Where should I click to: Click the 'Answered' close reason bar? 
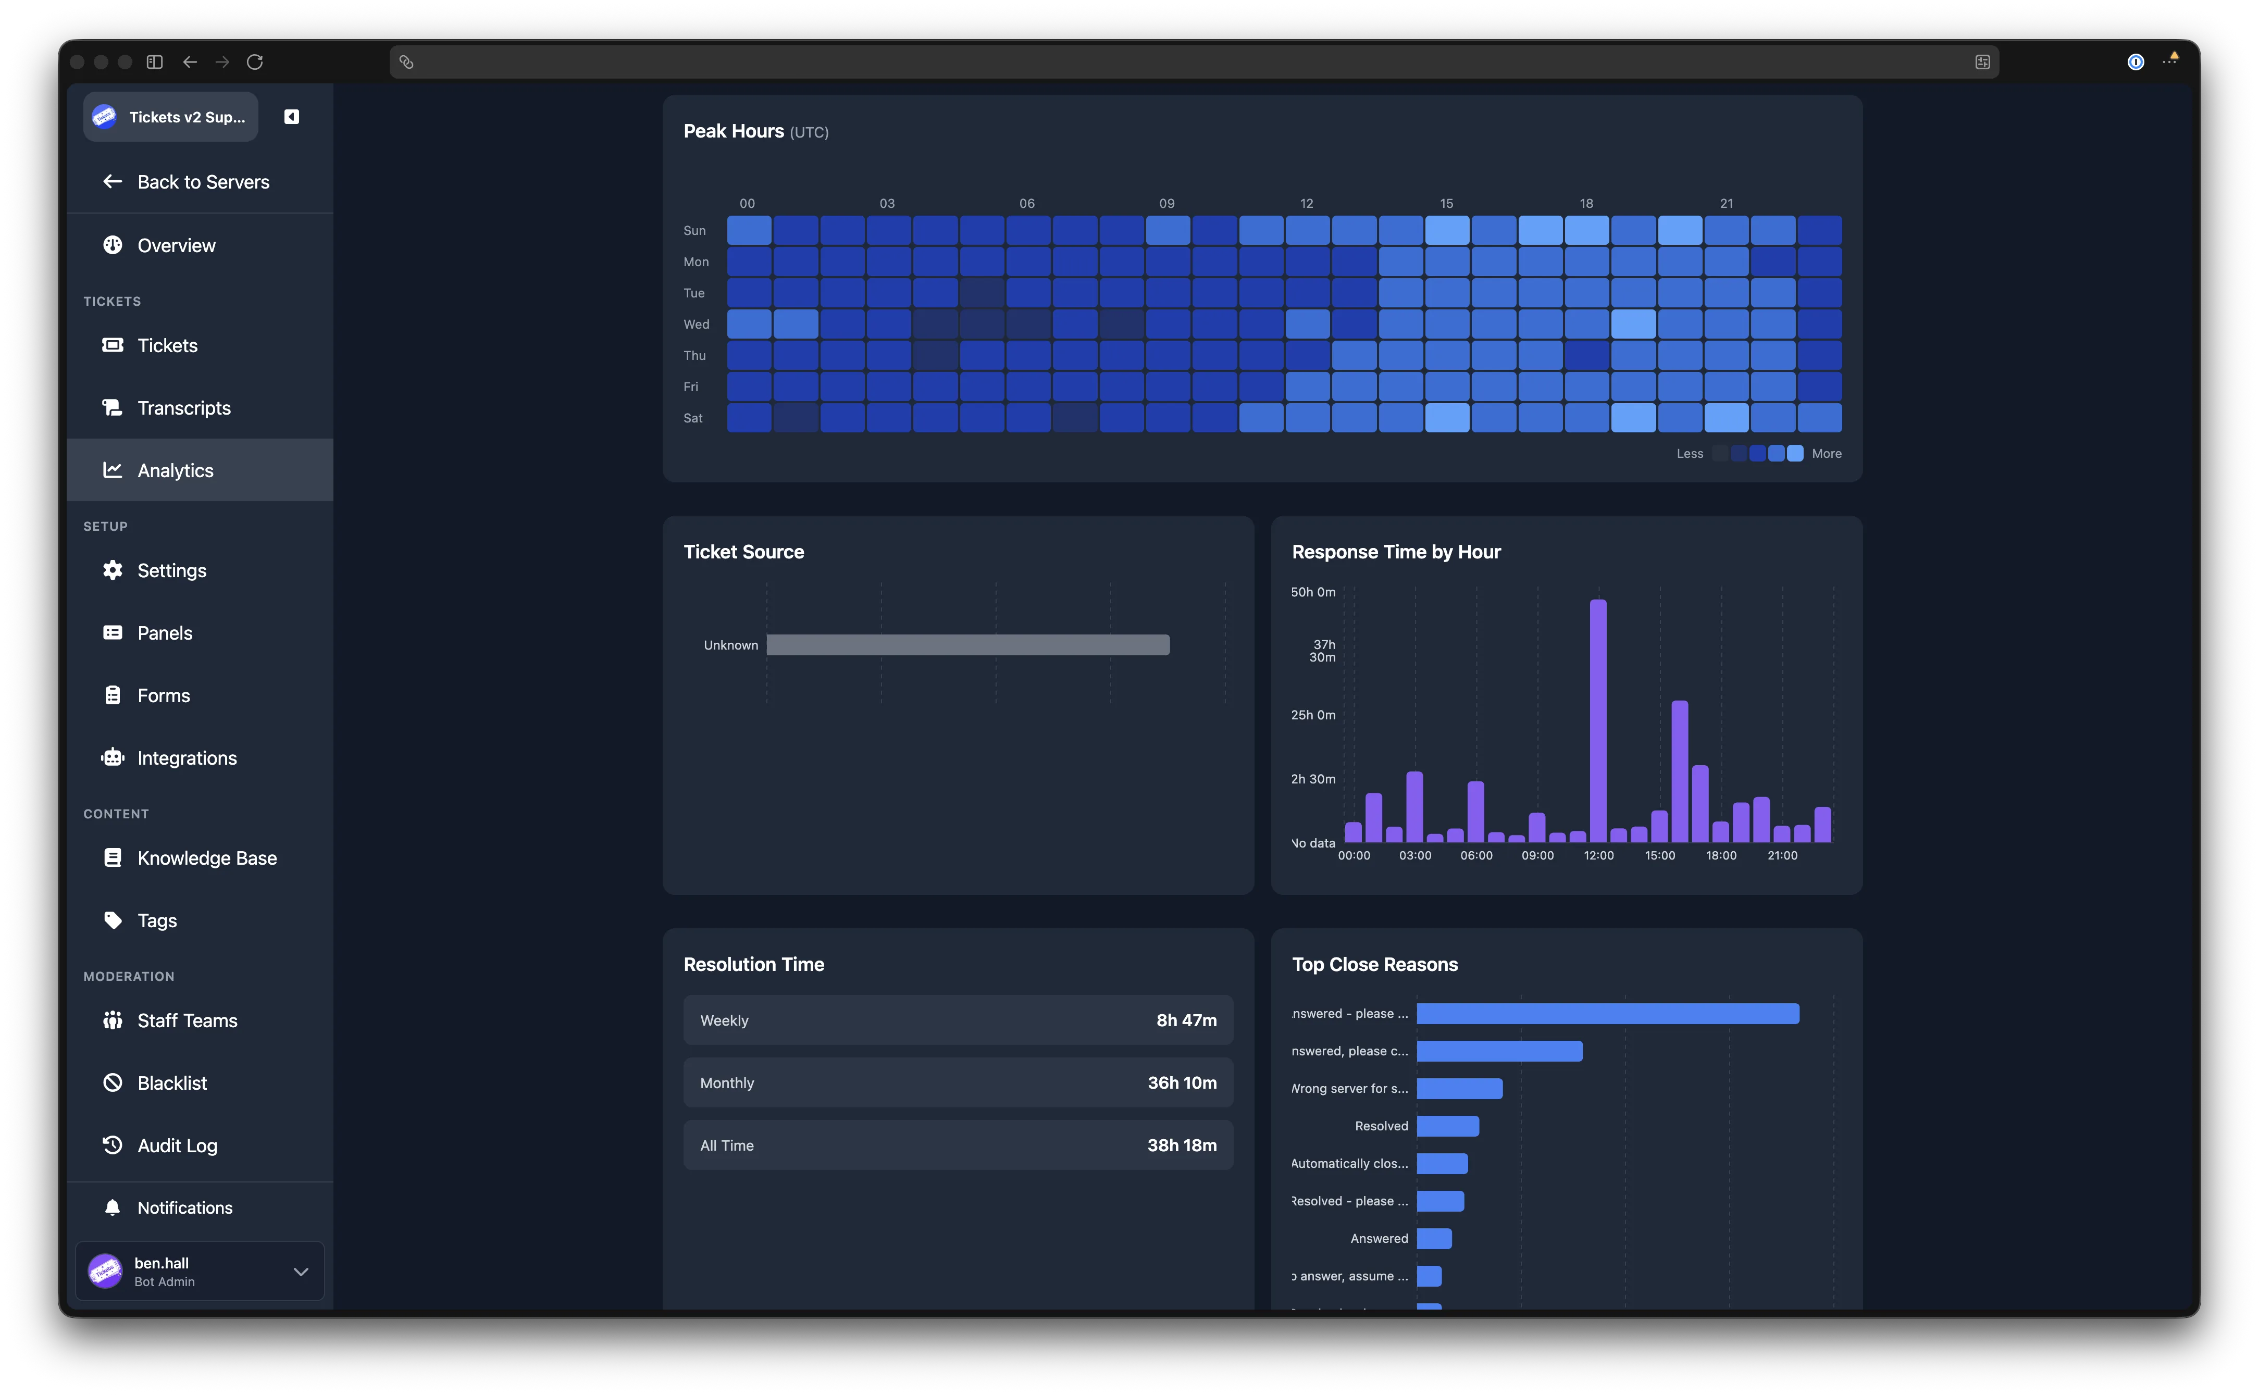pos(1434,1239)
